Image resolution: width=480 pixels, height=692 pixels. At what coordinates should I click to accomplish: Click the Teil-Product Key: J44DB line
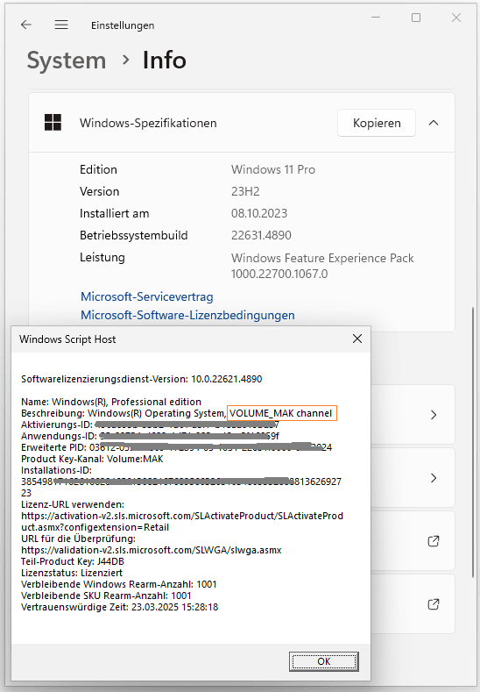click(73, 561)
